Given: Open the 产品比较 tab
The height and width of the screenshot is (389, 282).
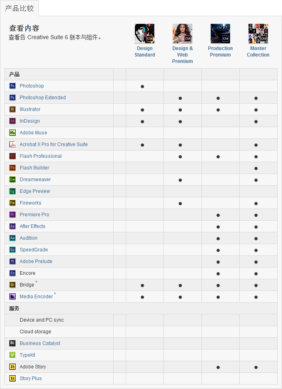Looking at the screenshot, I should 19,8.
